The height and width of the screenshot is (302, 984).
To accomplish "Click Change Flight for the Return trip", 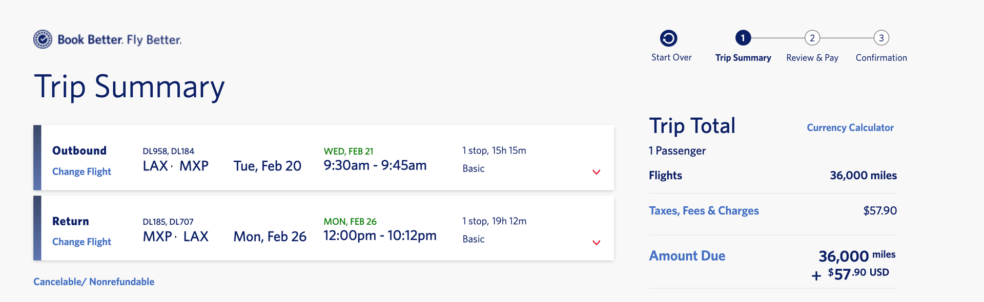I will point(81,242).
